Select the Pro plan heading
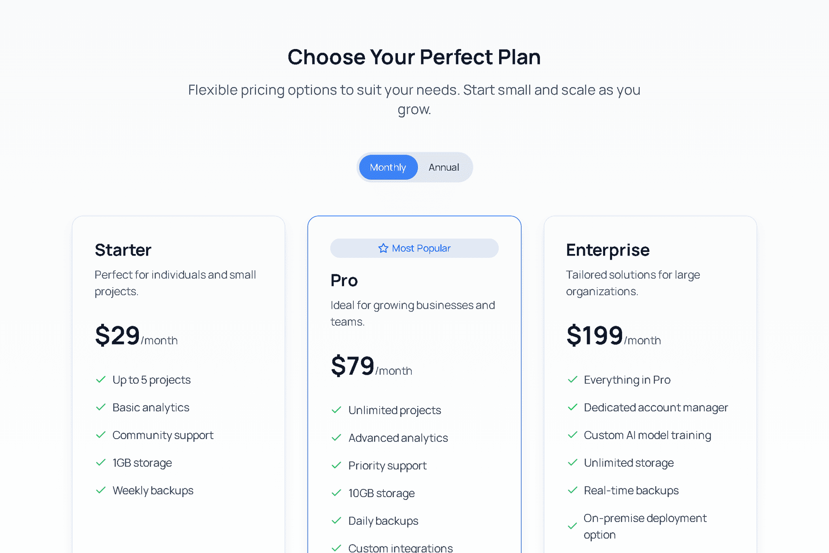This screenshot has width=829, height=553. (344, 280)
